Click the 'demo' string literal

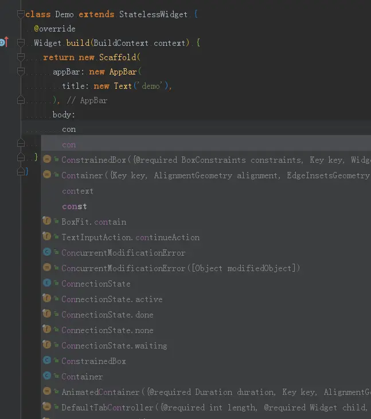pos(151,86)
